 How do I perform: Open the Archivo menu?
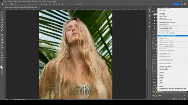click(x=5, y=1)
